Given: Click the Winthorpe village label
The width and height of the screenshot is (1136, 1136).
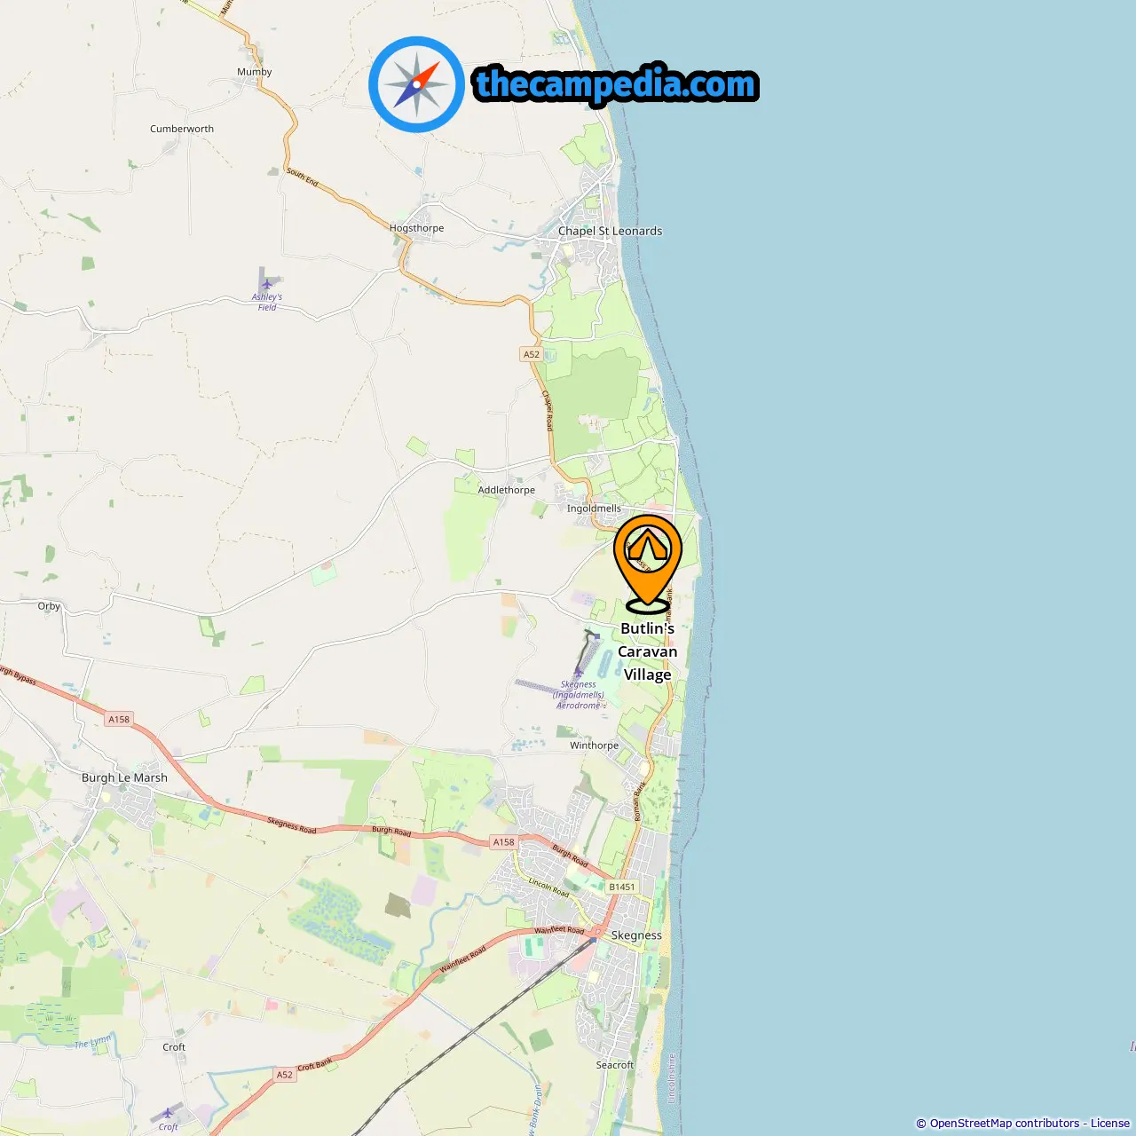Looking at the screenshot, I should click(594, 745).
